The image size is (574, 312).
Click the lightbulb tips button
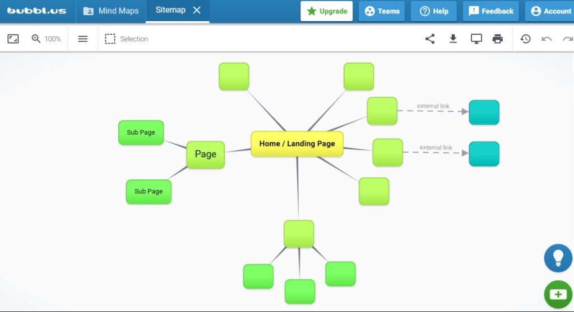click(x=558, y=258)
